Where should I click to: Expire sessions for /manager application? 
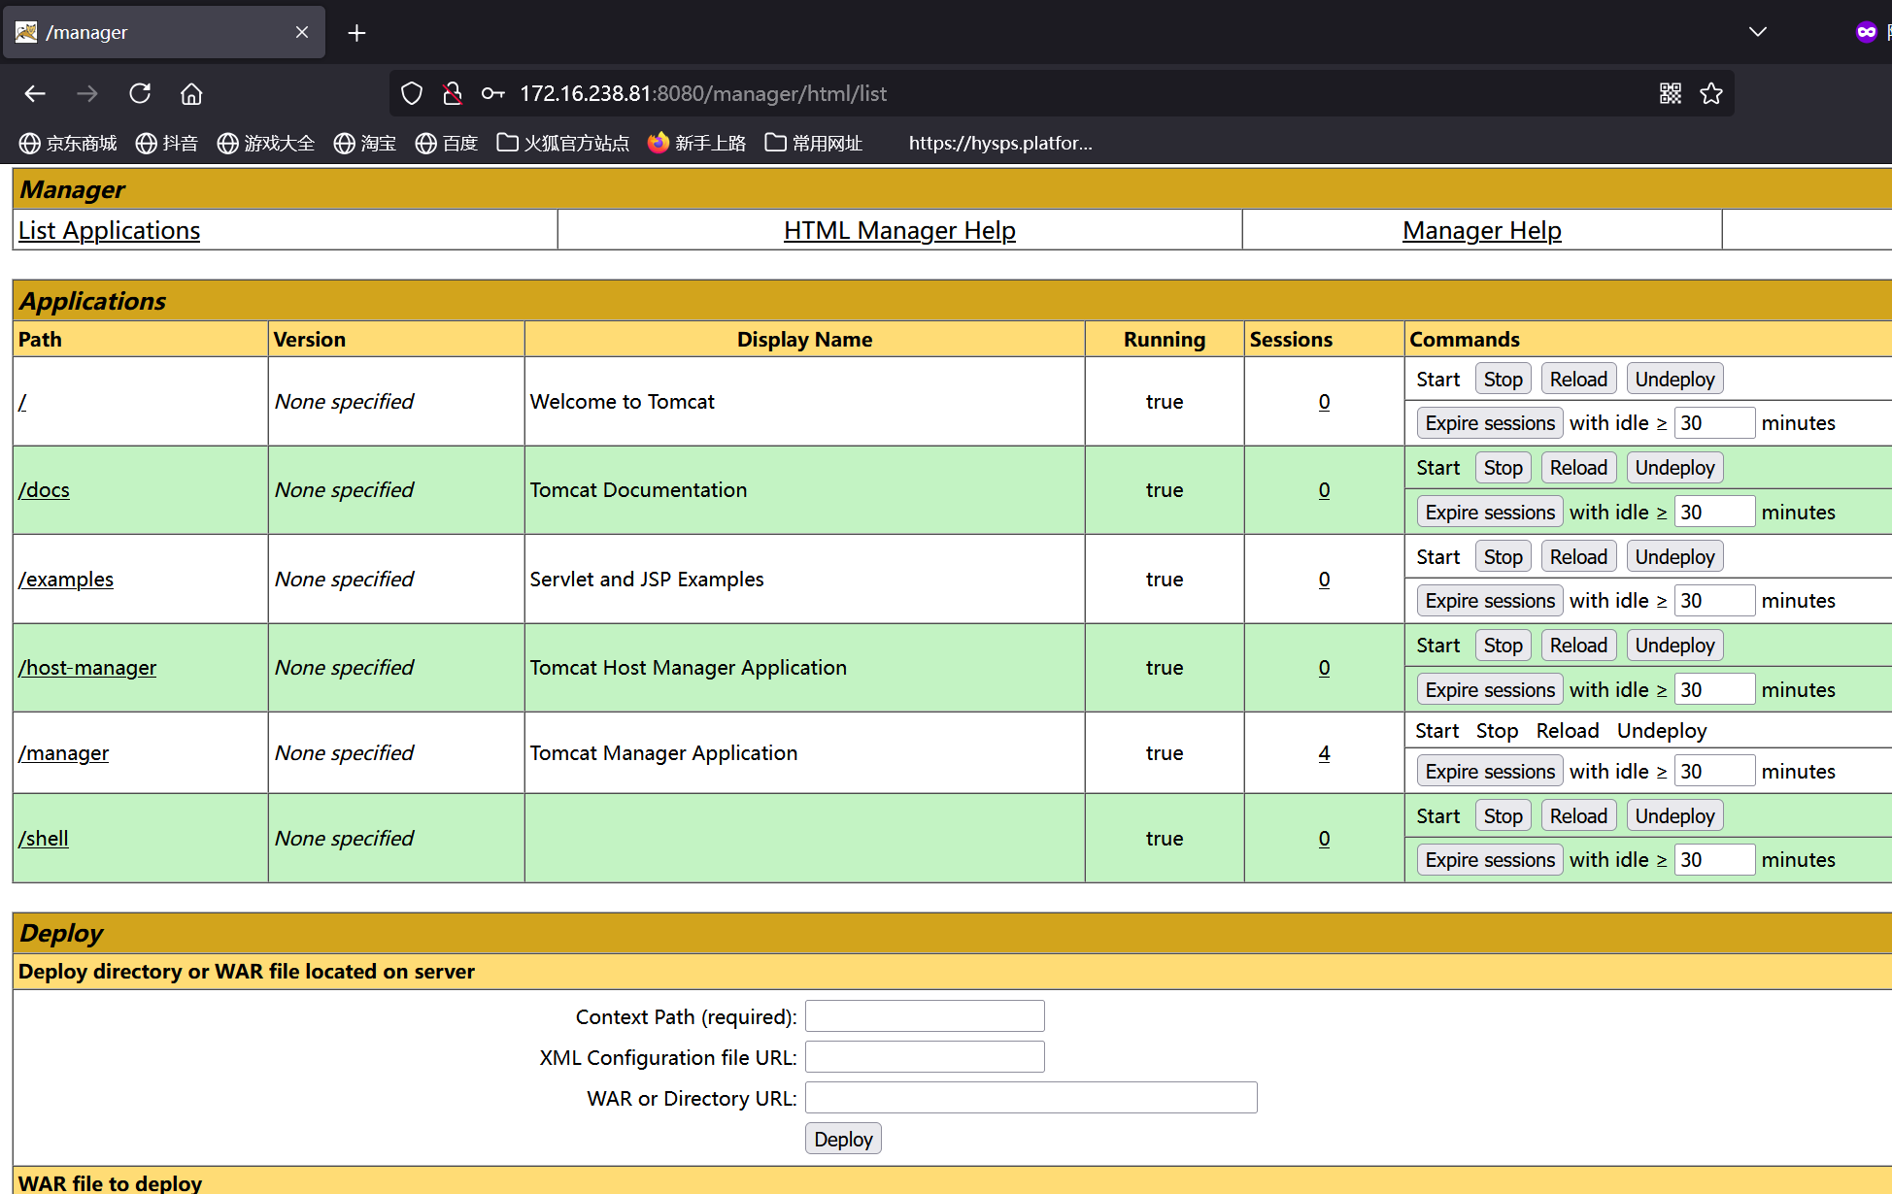[1490, 771]
